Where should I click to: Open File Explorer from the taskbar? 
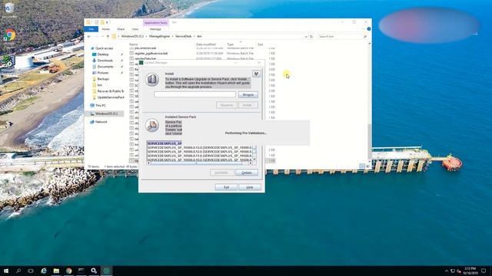[x=56, y=271]
